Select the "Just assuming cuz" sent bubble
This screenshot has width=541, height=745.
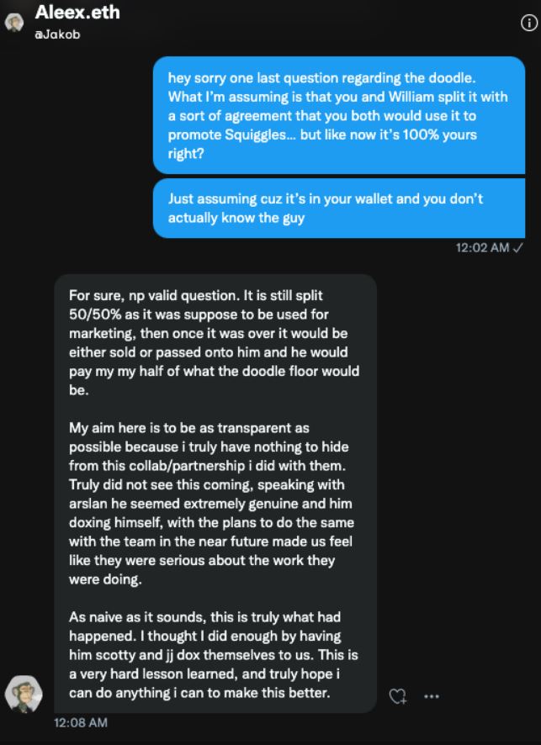[x=339, y=208]
